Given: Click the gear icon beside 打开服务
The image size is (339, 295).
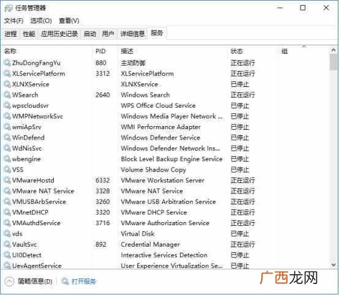Looking at the screenshot, I should [65, 281].
